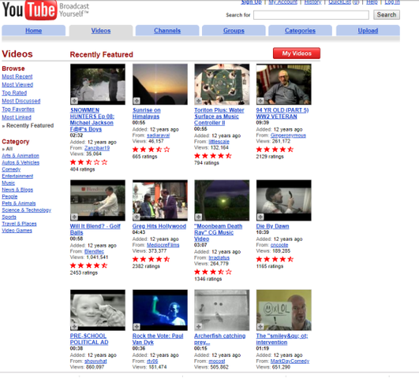Browse Most Discussed videos
The height and width of the screenshot is (378, 419).
(x=21, y=101)
